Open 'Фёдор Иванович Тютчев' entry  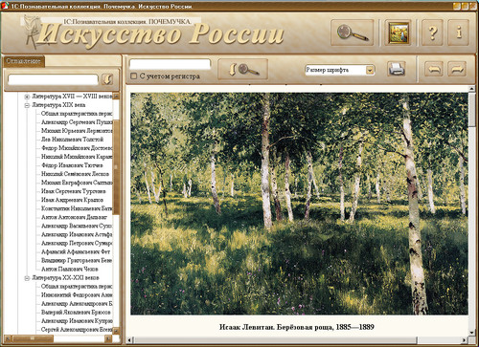[72, 165]
